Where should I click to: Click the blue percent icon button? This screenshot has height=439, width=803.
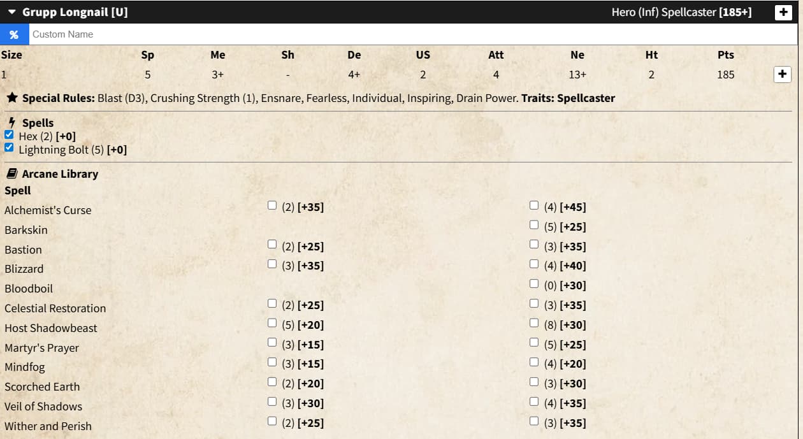(x=13, y=34)
